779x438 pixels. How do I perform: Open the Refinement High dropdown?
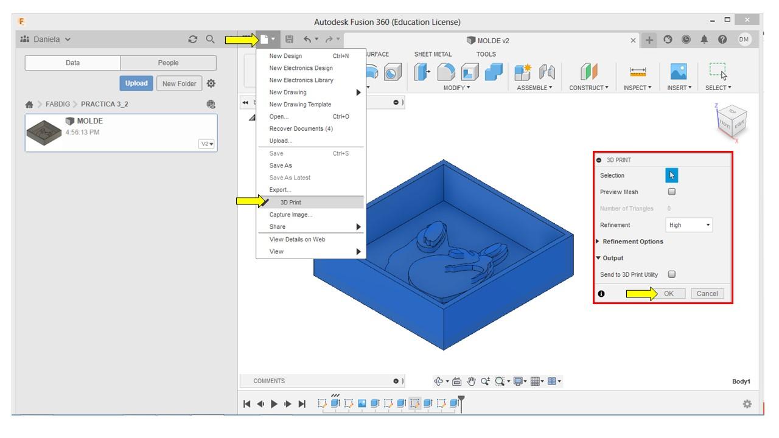tap(689, 225)
